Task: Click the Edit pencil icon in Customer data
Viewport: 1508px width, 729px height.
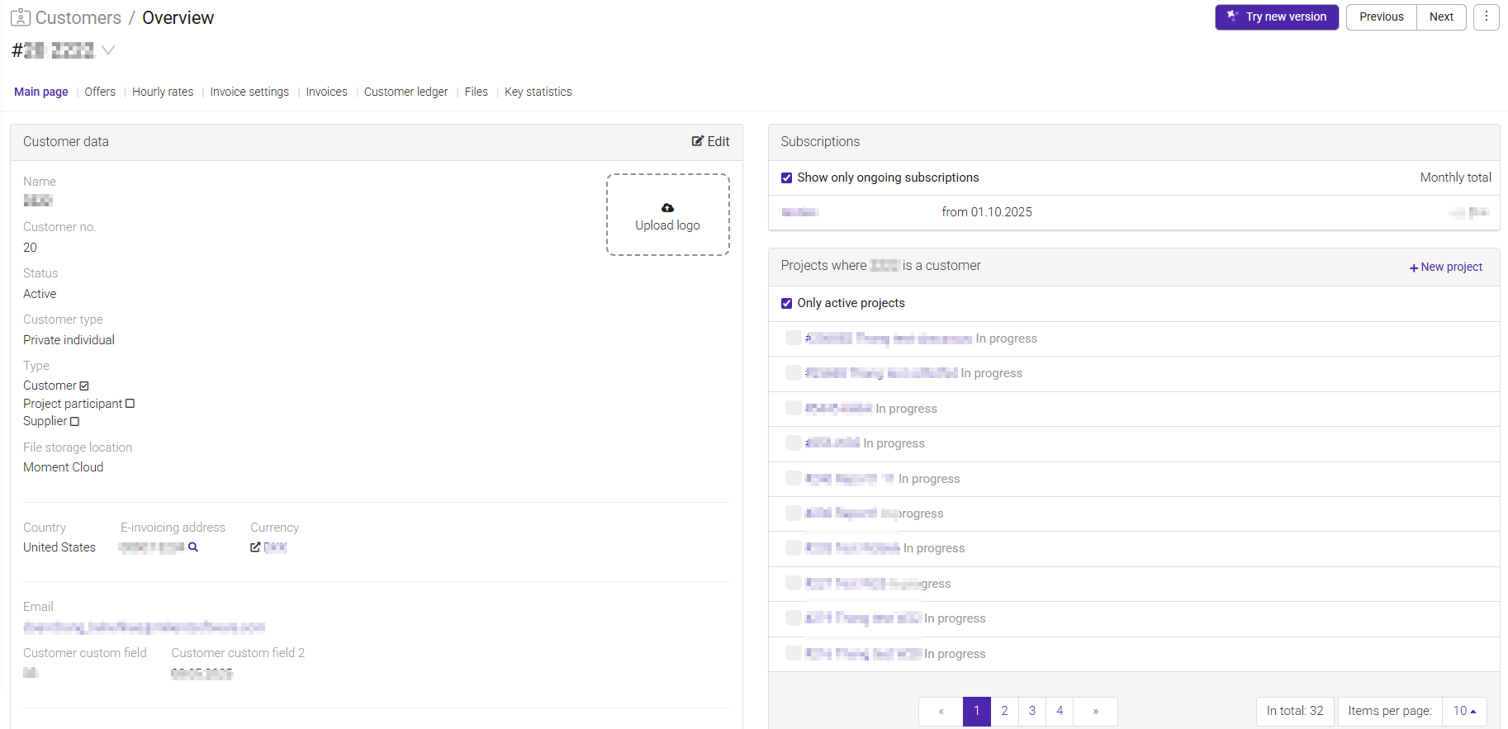Action: pos(698,141)
